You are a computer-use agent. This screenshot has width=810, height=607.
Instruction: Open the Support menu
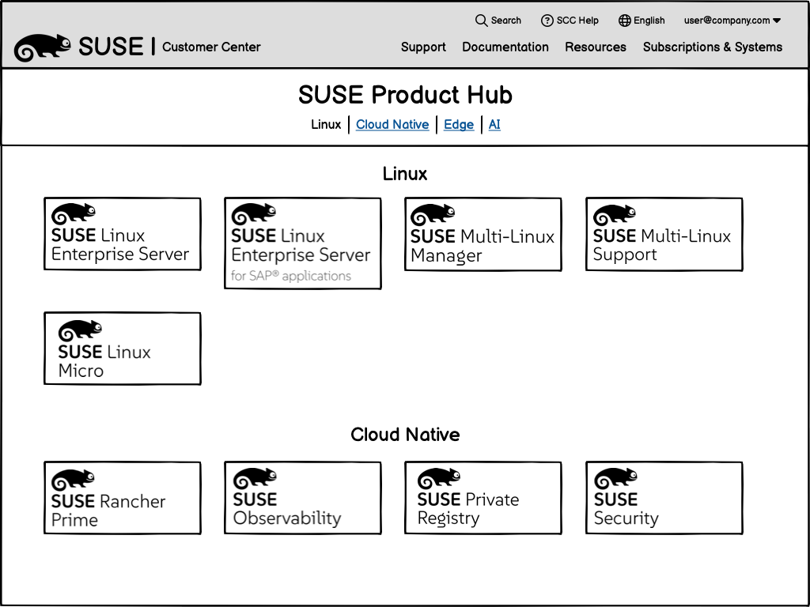[x=423, y=47]
